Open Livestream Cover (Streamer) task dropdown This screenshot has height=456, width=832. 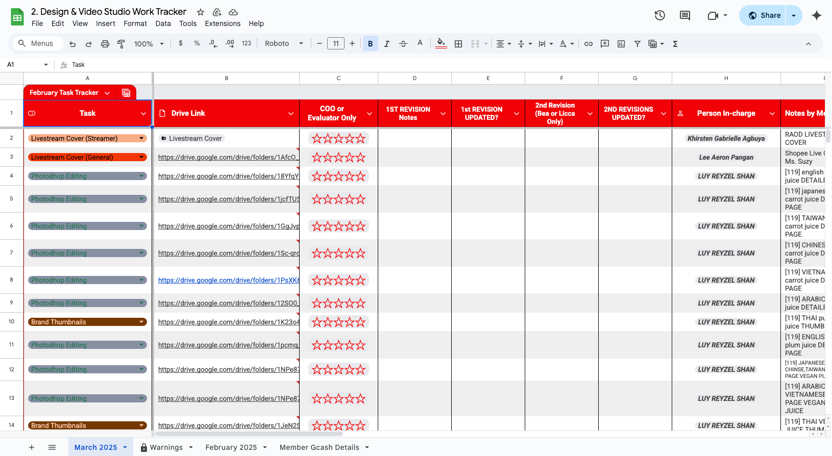pos(141,139)
